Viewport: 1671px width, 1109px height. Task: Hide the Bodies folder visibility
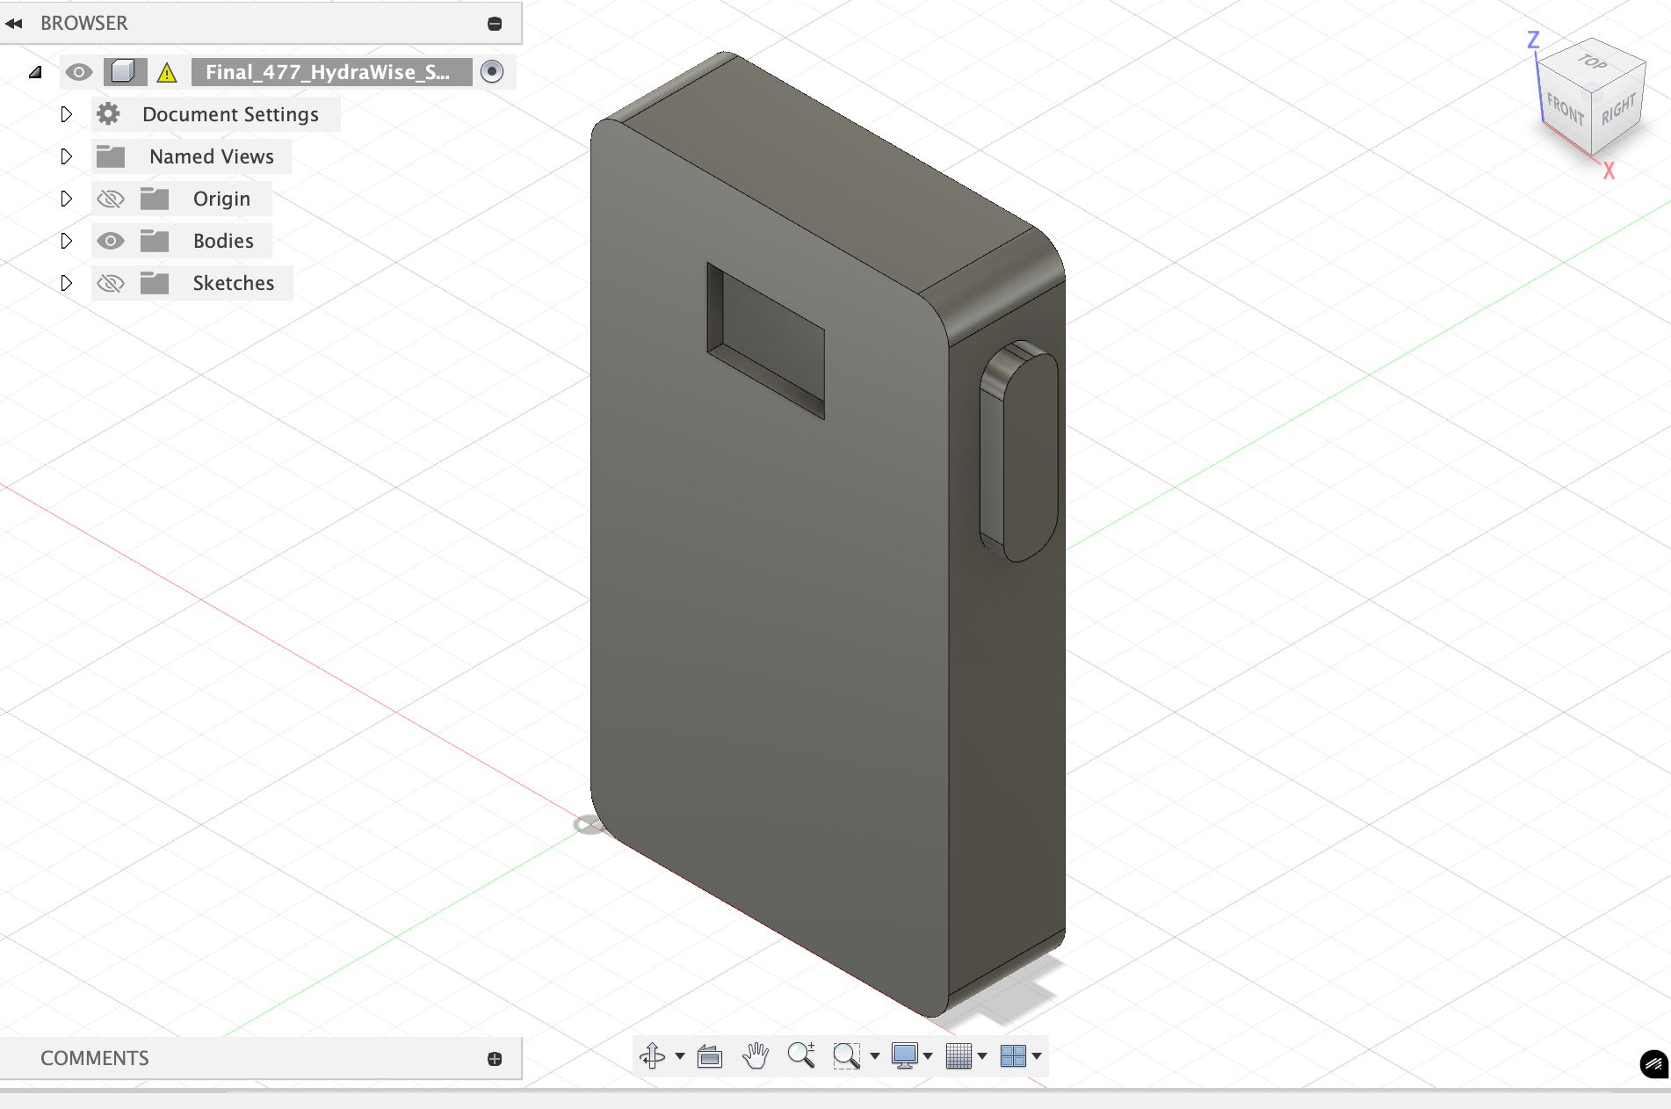point(110,240)
